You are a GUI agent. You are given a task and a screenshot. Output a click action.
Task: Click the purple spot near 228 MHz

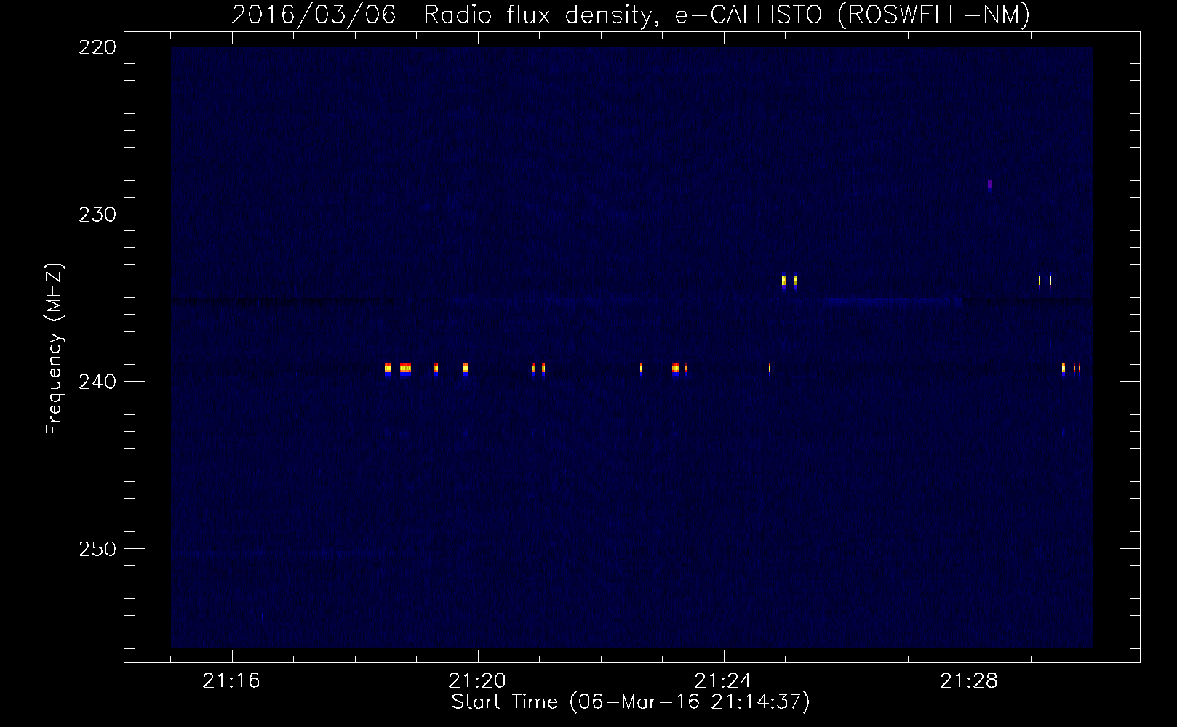click(989, 185)
